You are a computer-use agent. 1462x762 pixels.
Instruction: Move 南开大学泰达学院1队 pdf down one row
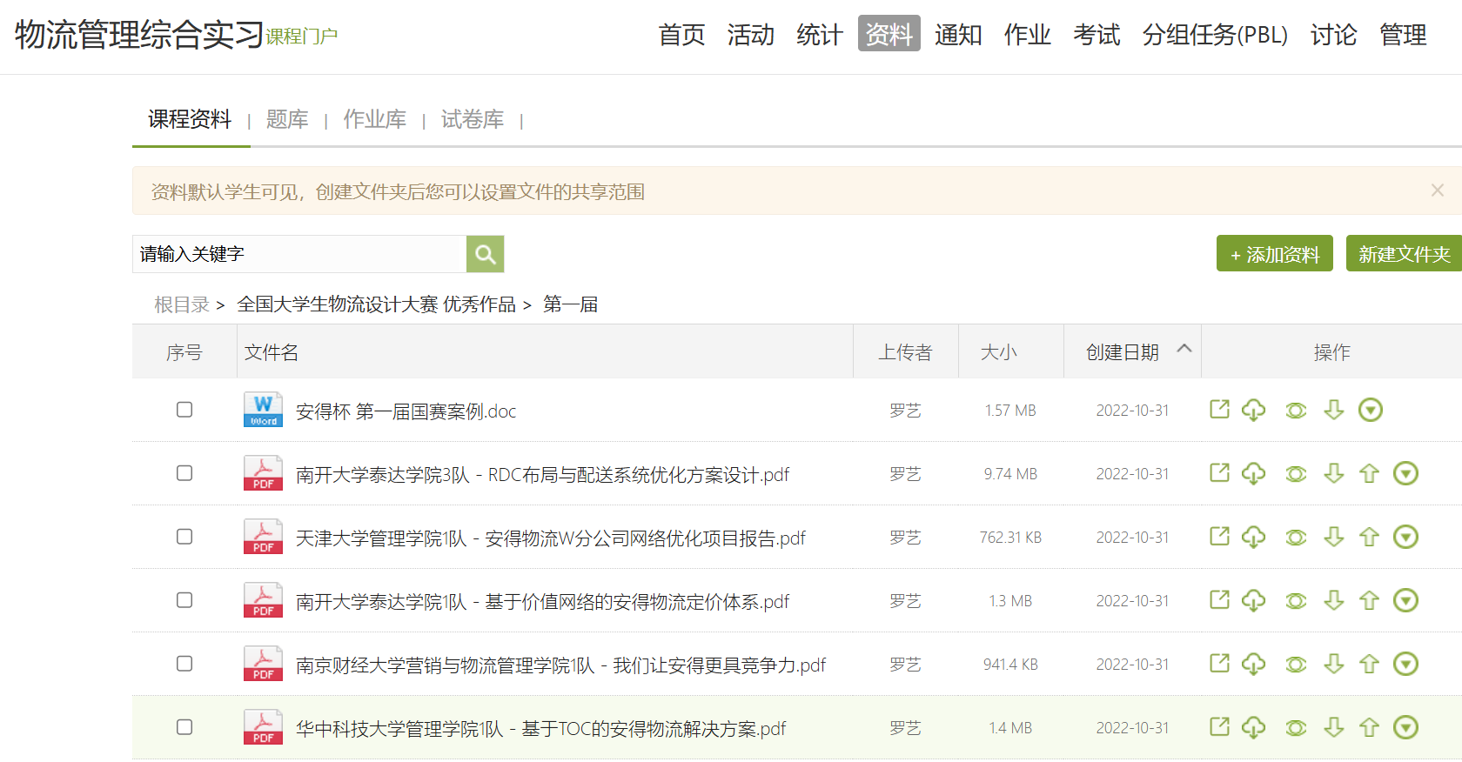(1333, 600)
